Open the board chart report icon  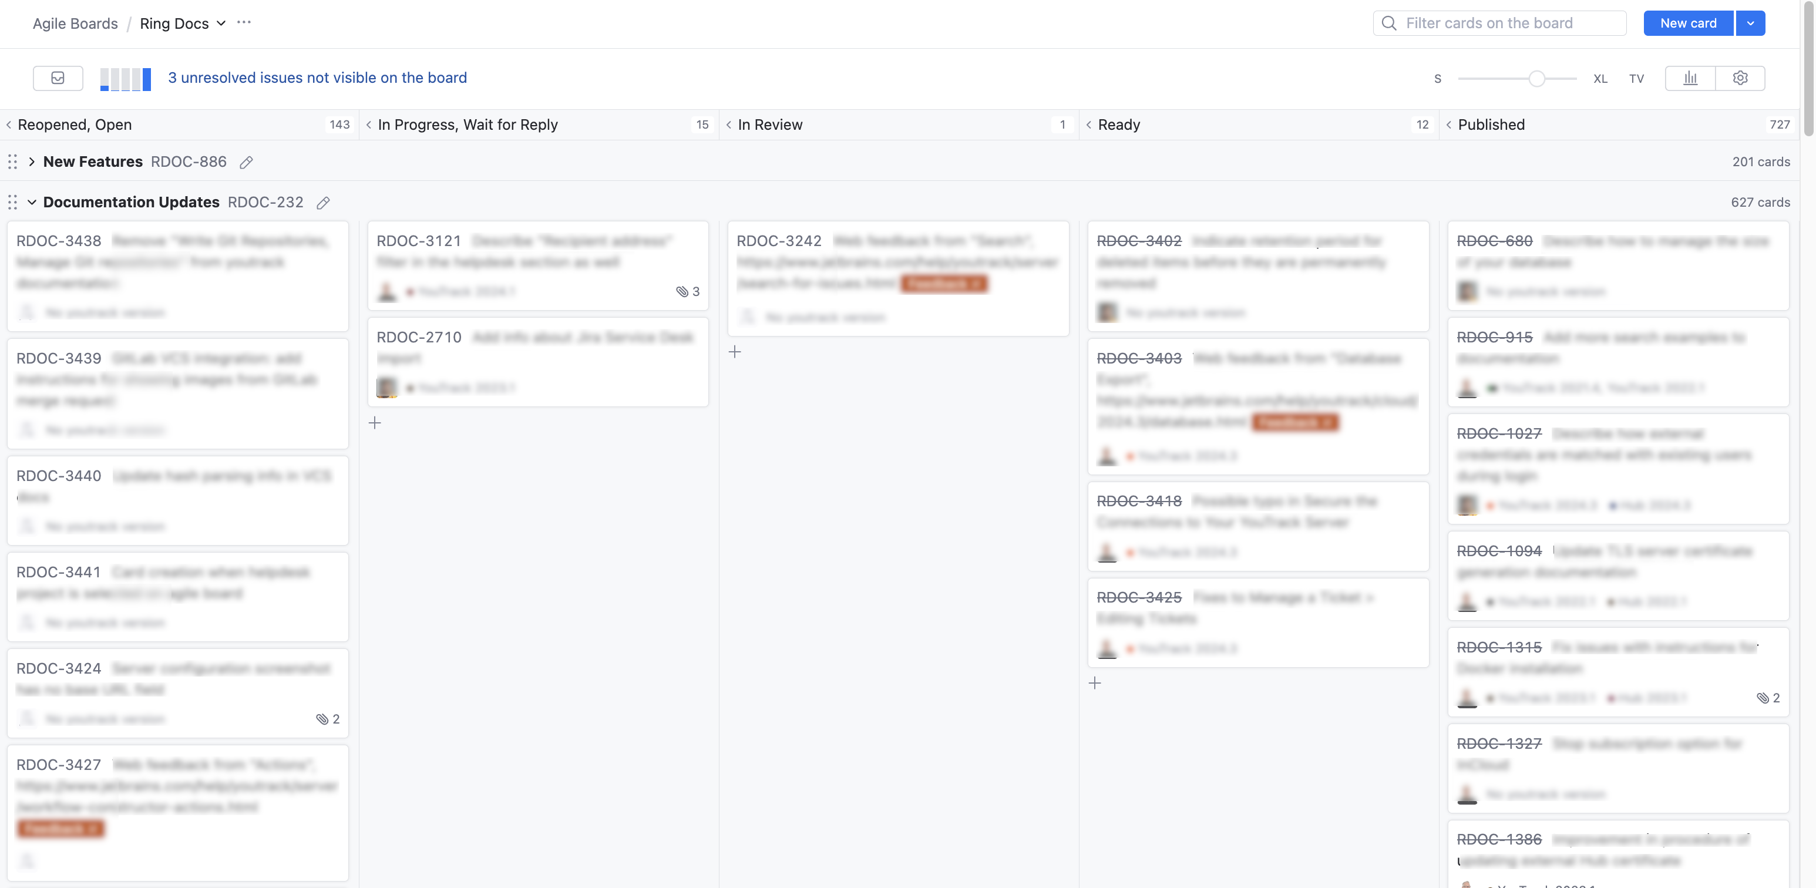1690,78
